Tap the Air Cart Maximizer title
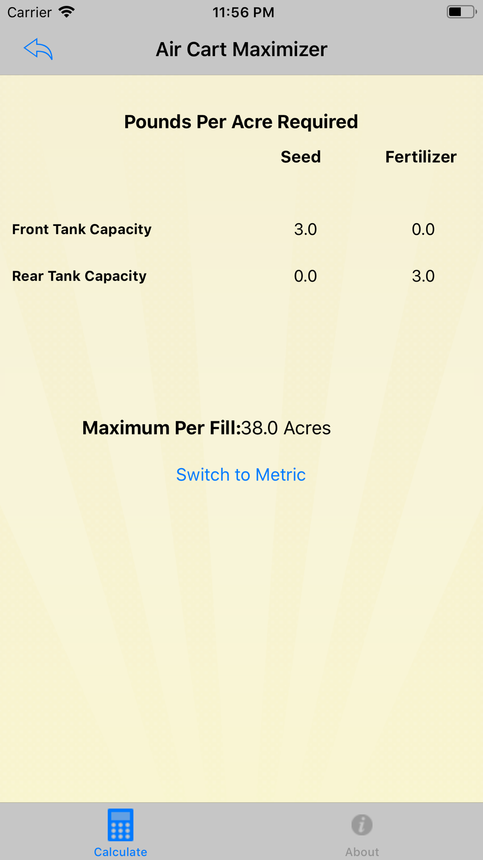 [x=241, y=49]
